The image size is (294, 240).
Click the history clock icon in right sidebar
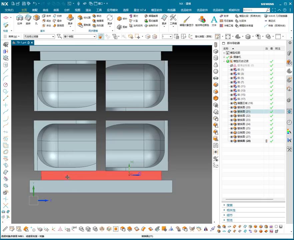tap(289, 122)
